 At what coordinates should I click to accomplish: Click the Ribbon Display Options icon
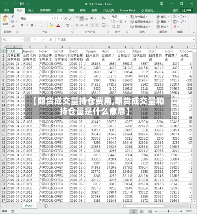162,4
